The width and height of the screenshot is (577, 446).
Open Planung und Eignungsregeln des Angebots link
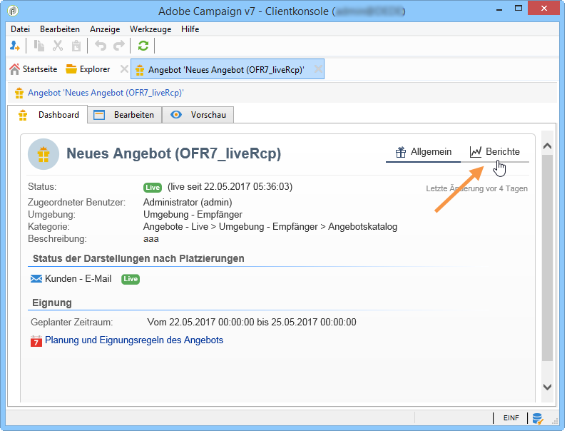(x=134, y=340)
